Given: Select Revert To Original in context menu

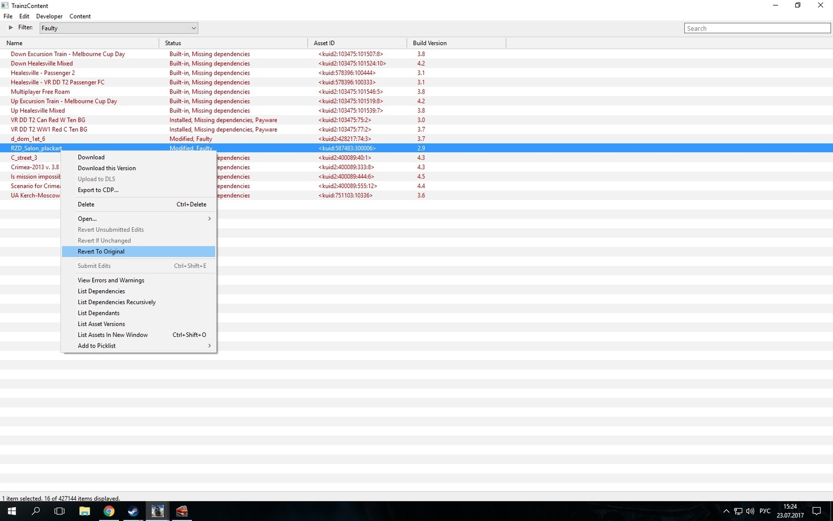Looking at the screenshot, I should click(x=101, y=252).
